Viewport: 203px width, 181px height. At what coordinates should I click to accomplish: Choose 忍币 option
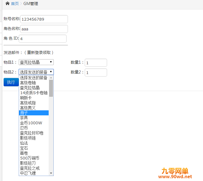point(34,128)
